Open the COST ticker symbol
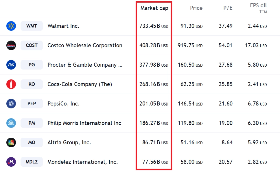 click(x=32, y=45)
